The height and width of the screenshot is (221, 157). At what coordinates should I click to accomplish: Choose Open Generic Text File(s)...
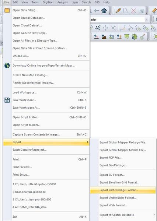coord(46,33)
